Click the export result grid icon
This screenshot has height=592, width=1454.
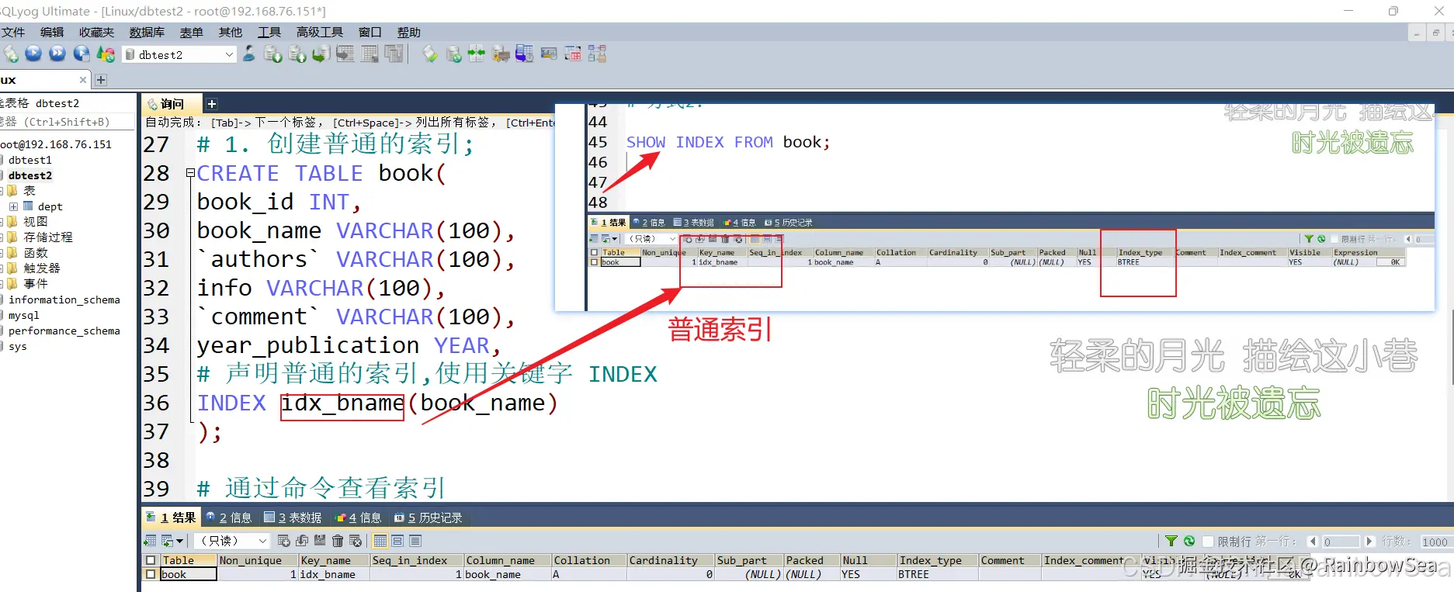coord(150,541)
